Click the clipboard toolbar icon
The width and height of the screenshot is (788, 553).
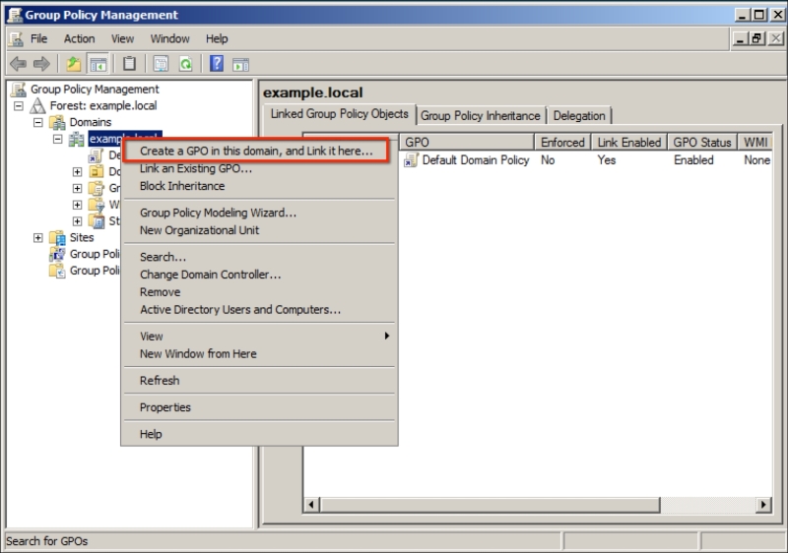tap(129, 64)
